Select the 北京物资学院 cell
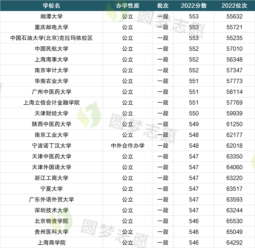This screenshot has height=248, width=255. [51, 221]
